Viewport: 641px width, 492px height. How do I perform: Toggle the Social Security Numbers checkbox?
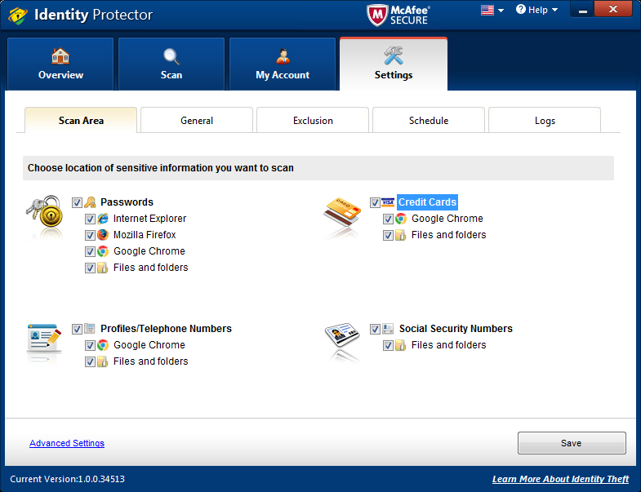[x=375, y=329]
